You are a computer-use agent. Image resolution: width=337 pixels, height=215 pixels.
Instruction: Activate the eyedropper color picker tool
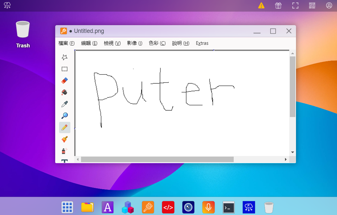(64, 104)
